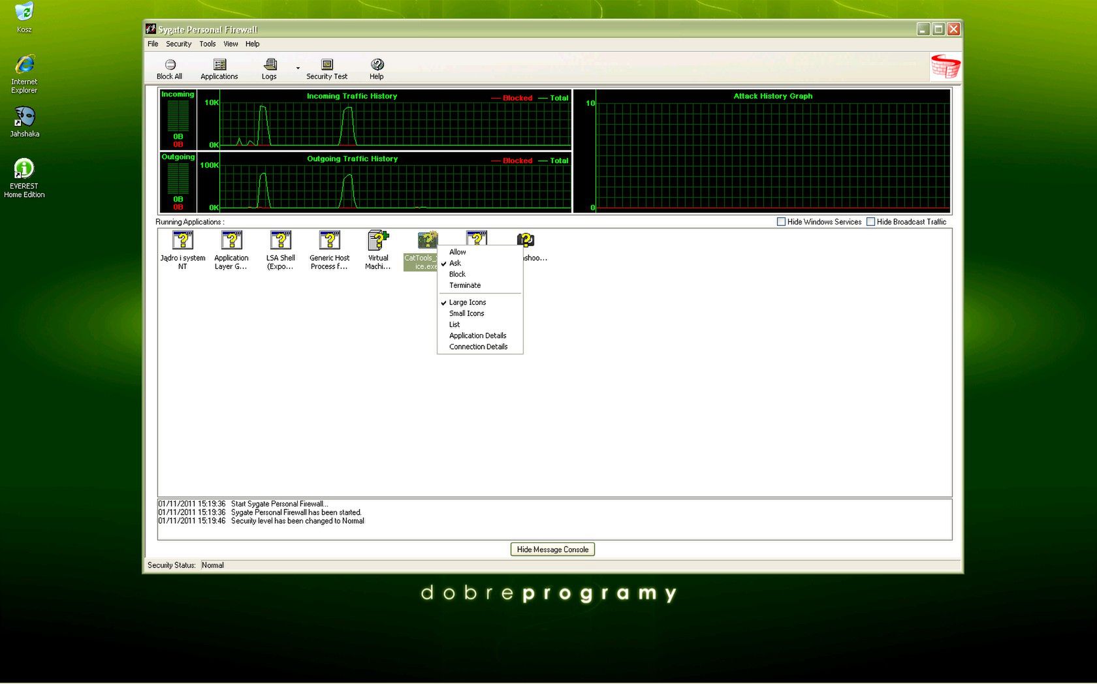
Task: Click Hide Message Console button
Action: 552,550
